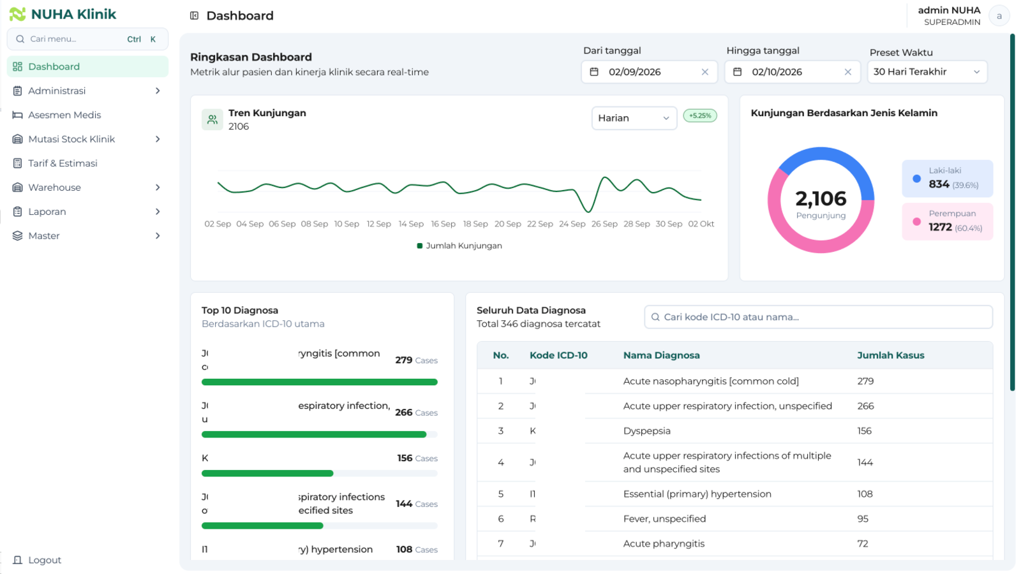Viewport: 1021px width, 574px height.
Task: Click the calendar icon in Hingga tanggal
Action: click(737, 72)
